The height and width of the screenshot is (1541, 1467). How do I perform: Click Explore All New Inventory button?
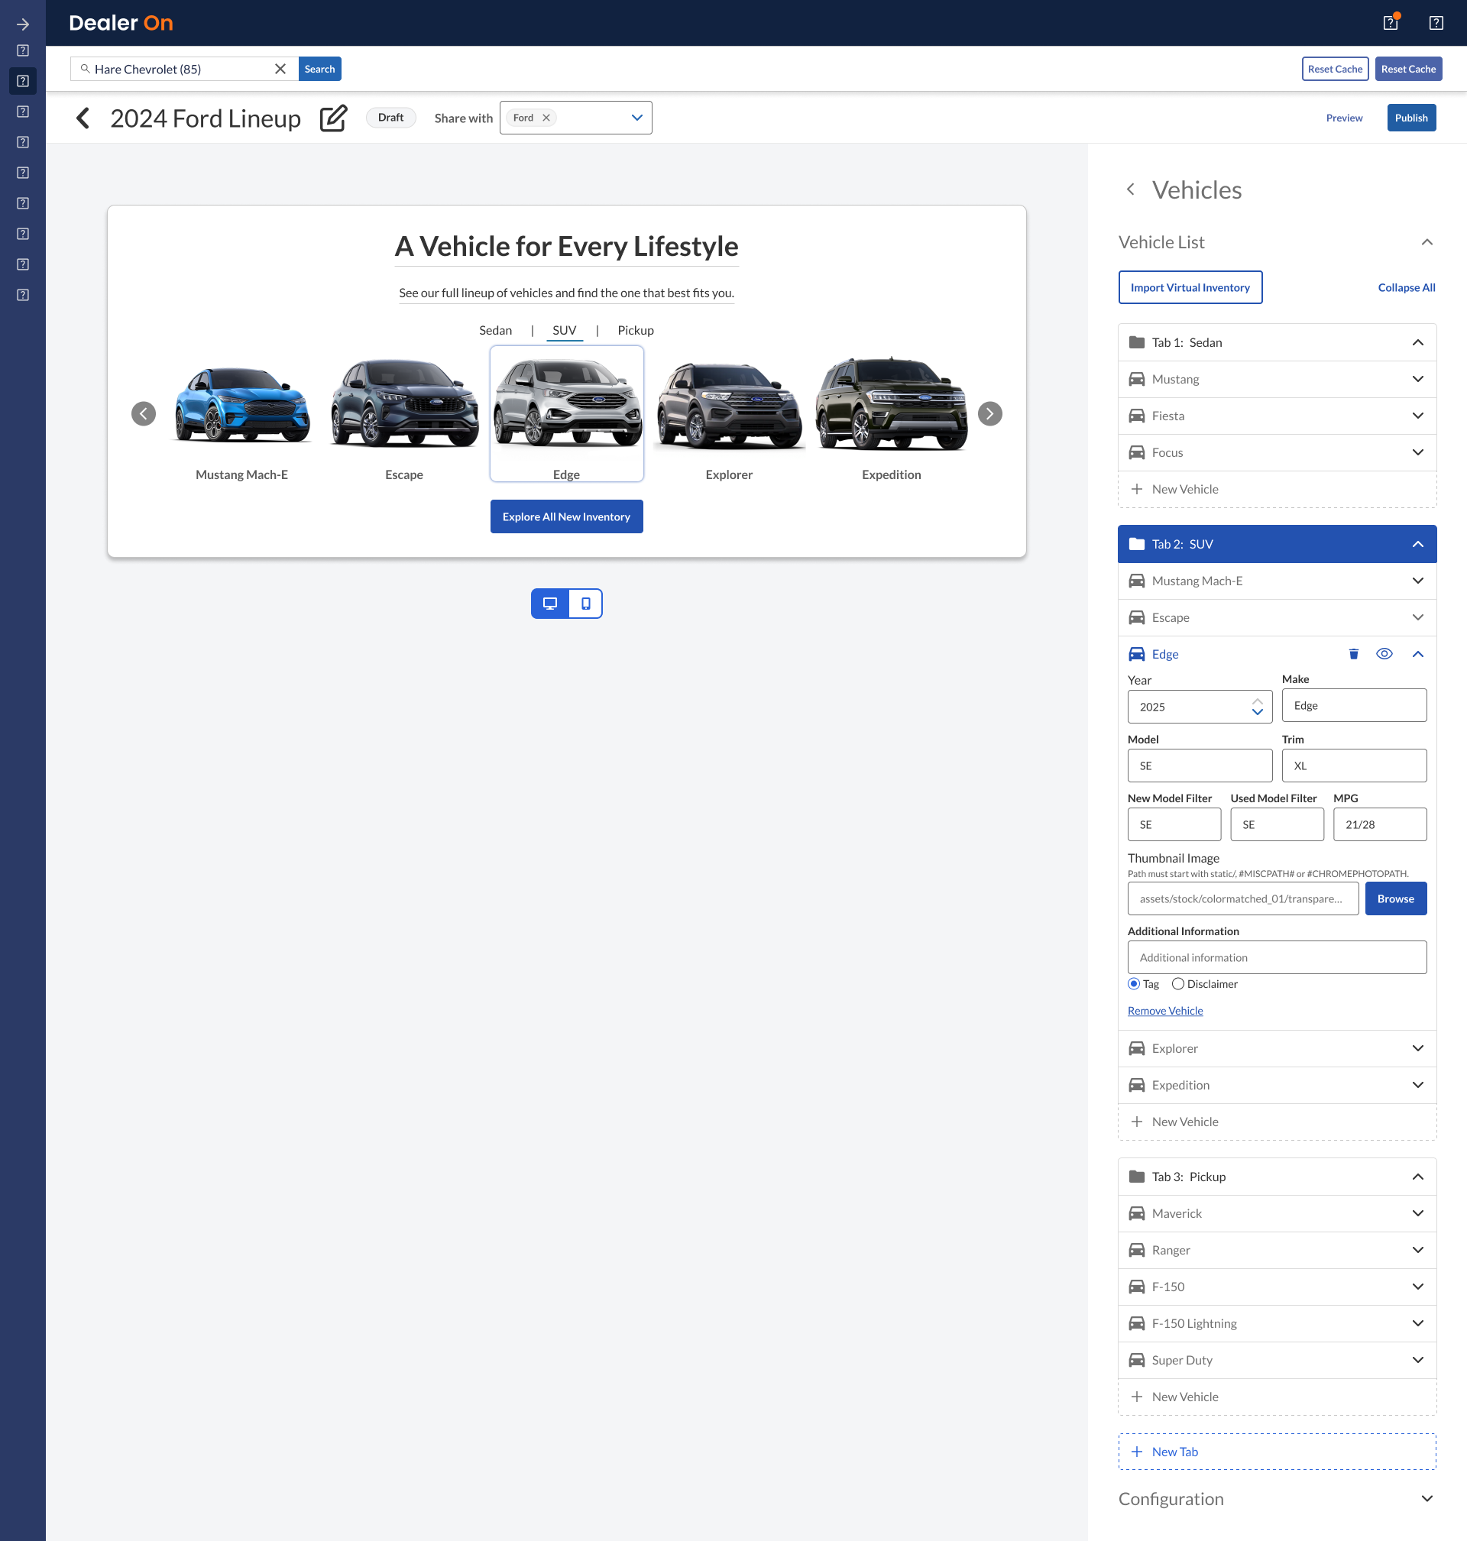(566, 516)
